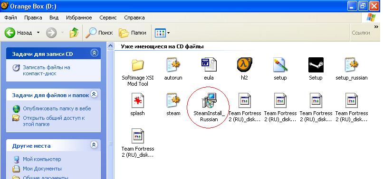This screenshot has width=383, height=179.
Task: Click 'Открыть общий доступ к этой папке' link
Action: pos(54,121)
